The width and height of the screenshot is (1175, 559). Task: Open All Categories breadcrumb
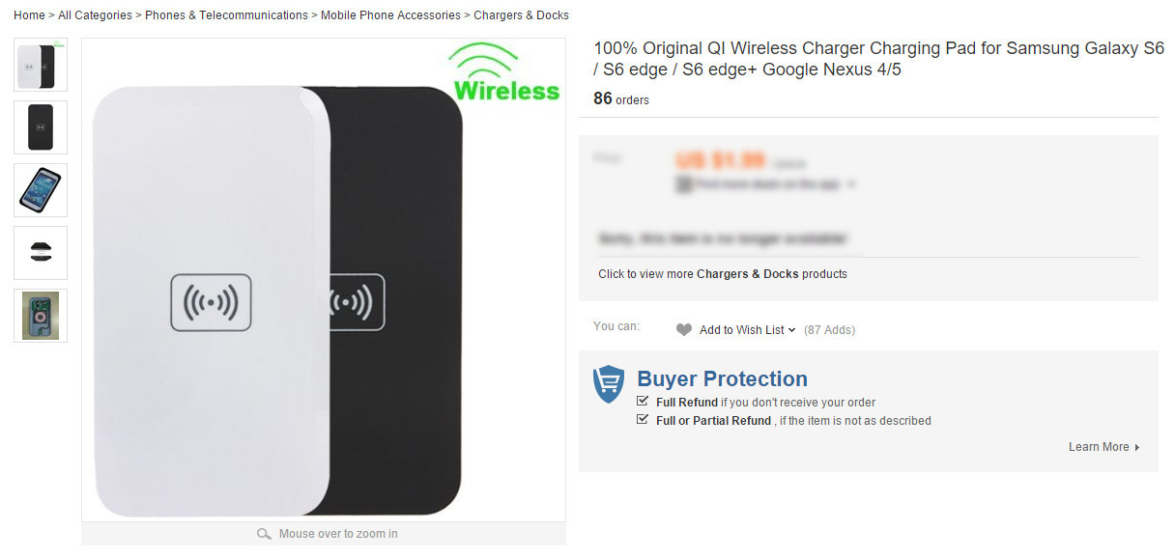pos(95,15)
